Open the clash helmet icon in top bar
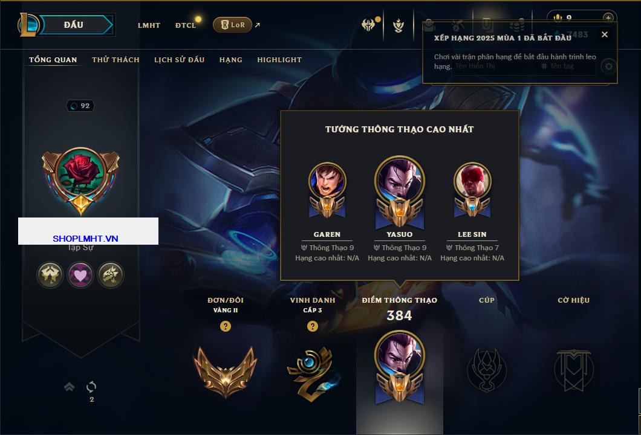The height and width of the screenshot is (435, 641). (368, 25)
